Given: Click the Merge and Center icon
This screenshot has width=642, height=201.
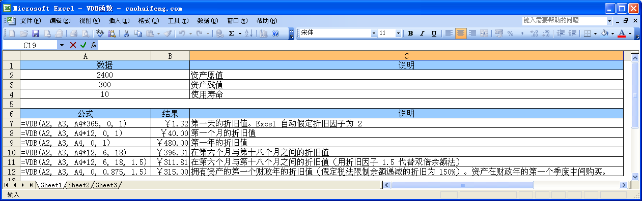Looking at the screenshot, I should click(484, 33).
